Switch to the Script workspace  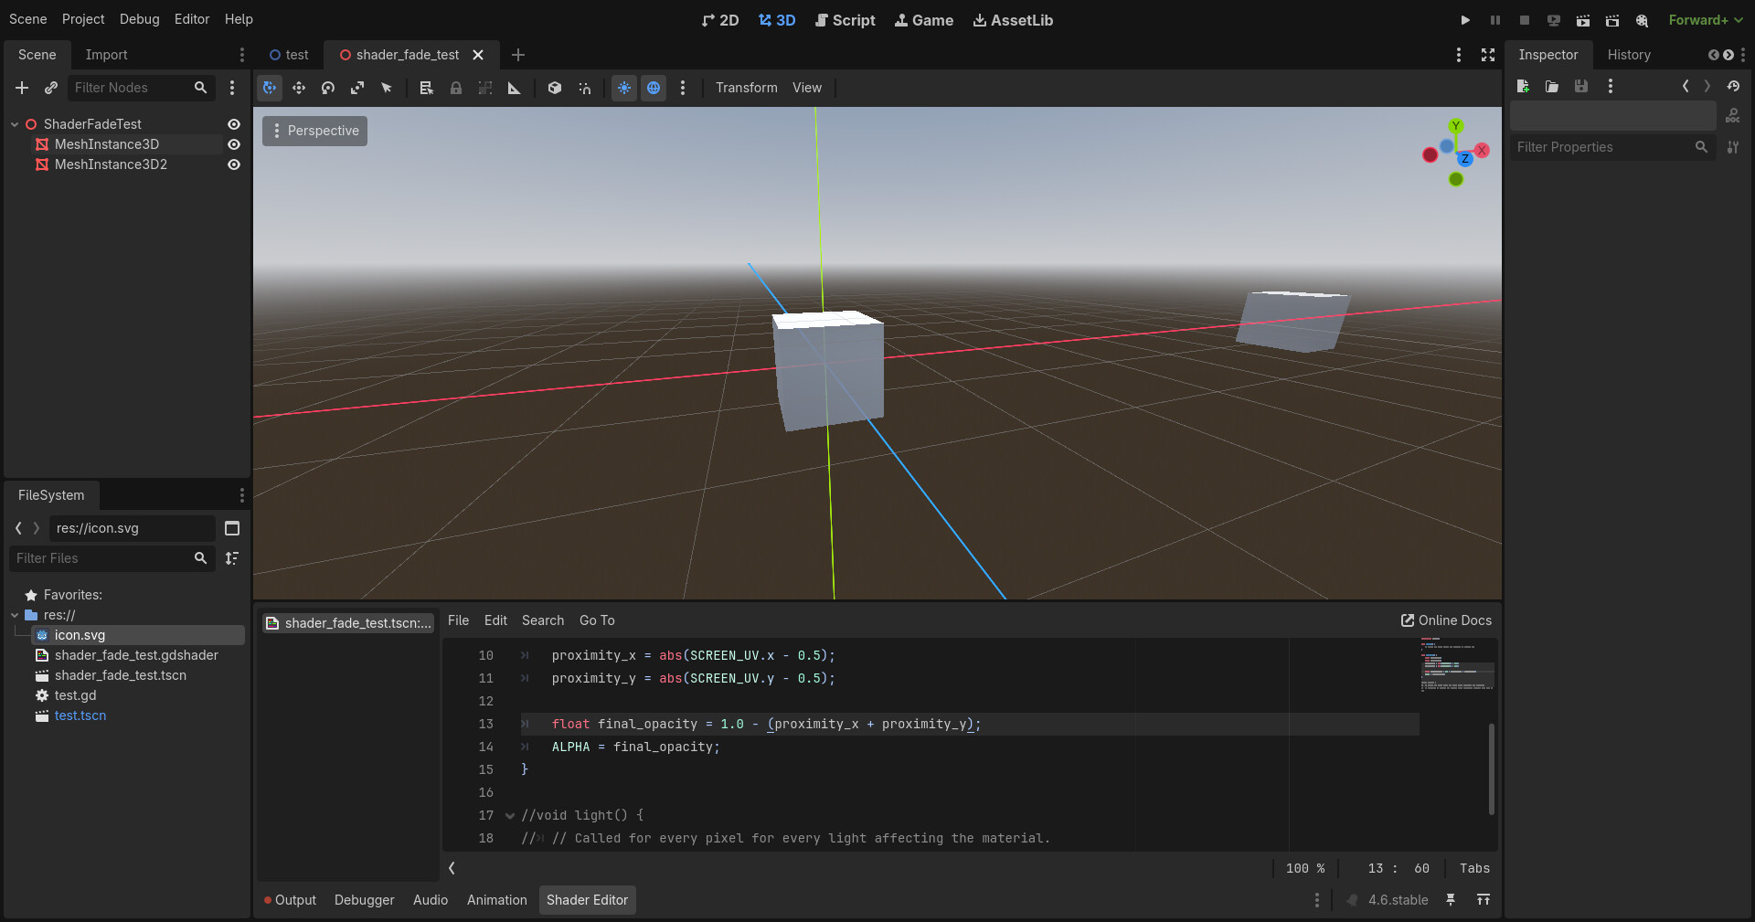845,20
